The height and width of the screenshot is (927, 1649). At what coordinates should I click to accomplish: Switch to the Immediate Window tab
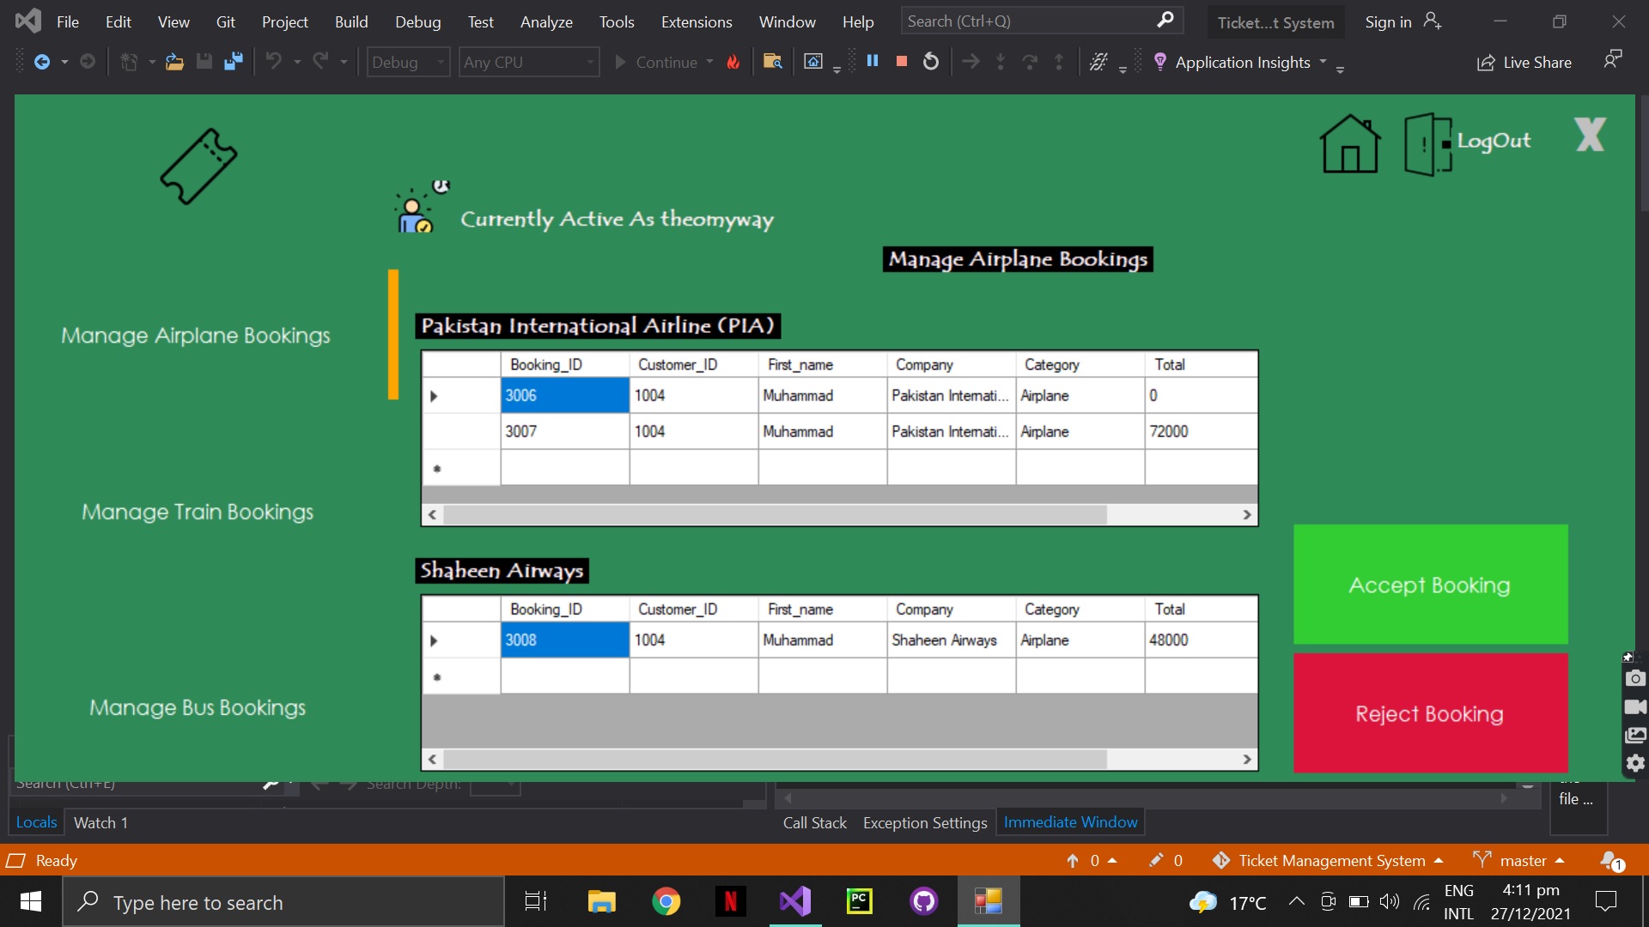coord(1069,821)
